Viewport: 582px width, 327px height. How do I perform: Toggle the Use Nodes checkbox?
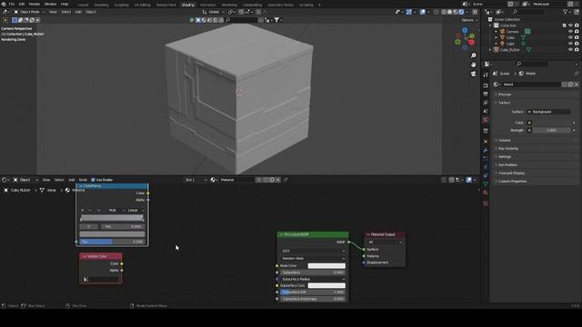93,180
